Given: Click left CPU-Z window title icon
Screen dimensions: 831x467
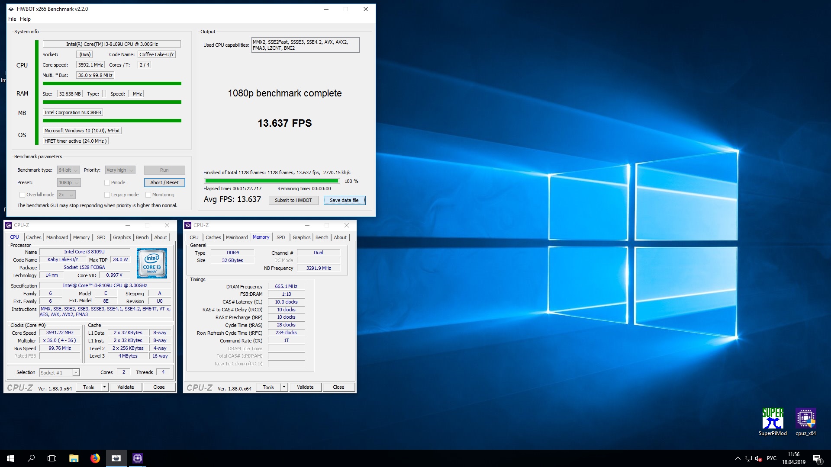Looking at the screenshot, I should [8, 225].
